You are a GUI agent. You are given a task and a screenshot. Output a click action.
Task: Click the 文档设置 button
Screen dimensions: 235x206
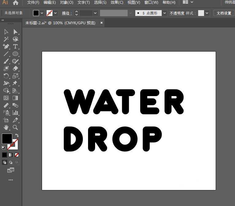224,13
